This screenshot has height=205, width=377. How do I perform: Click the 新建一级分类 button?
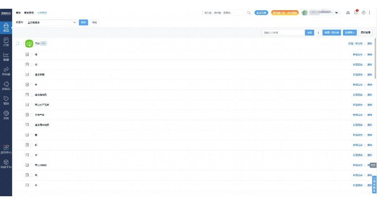[x=332, y=33]
